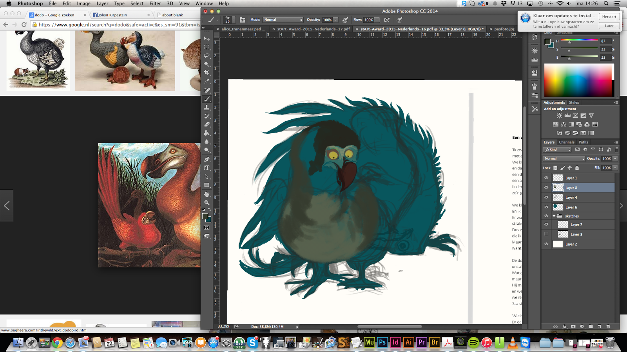Viewport: 627px width, 352px height.
Task: Switch to the Channels tab
Action: 567,142
